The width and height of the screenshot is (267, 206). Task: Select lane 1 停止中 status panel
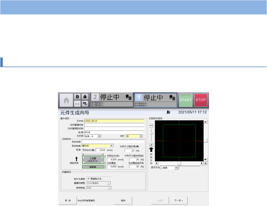pos(156,100)
